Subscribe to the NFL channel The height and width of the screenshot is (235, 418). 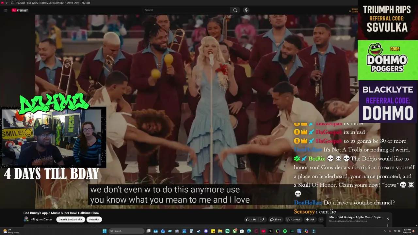(x=94, y=219)
